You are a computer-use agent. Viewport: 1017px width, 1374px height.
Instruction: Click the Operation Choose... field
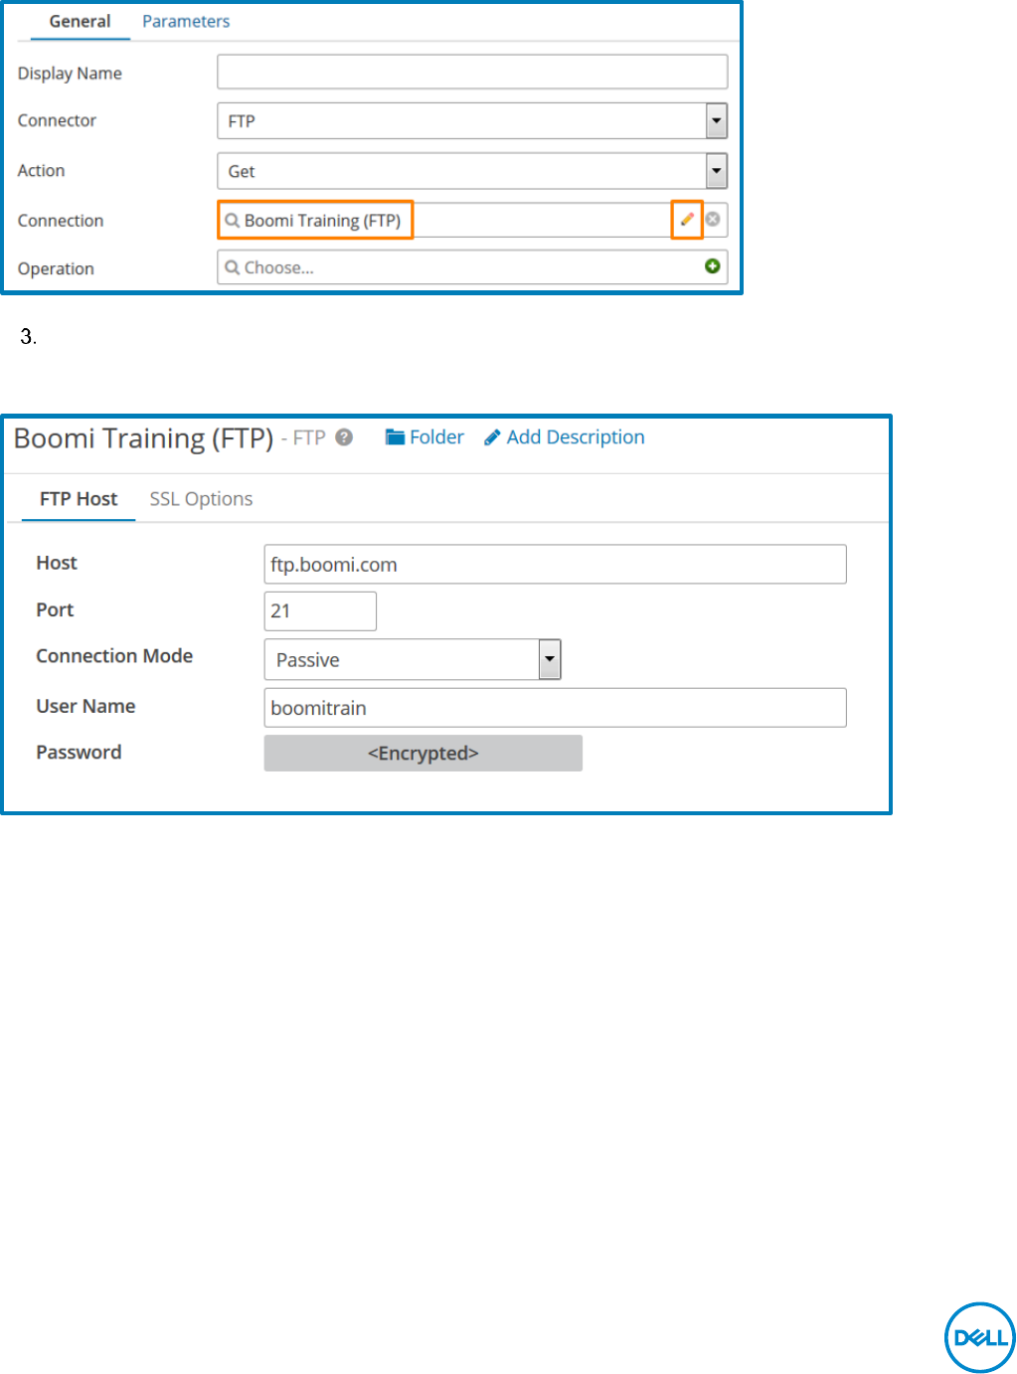pos(472,267)
